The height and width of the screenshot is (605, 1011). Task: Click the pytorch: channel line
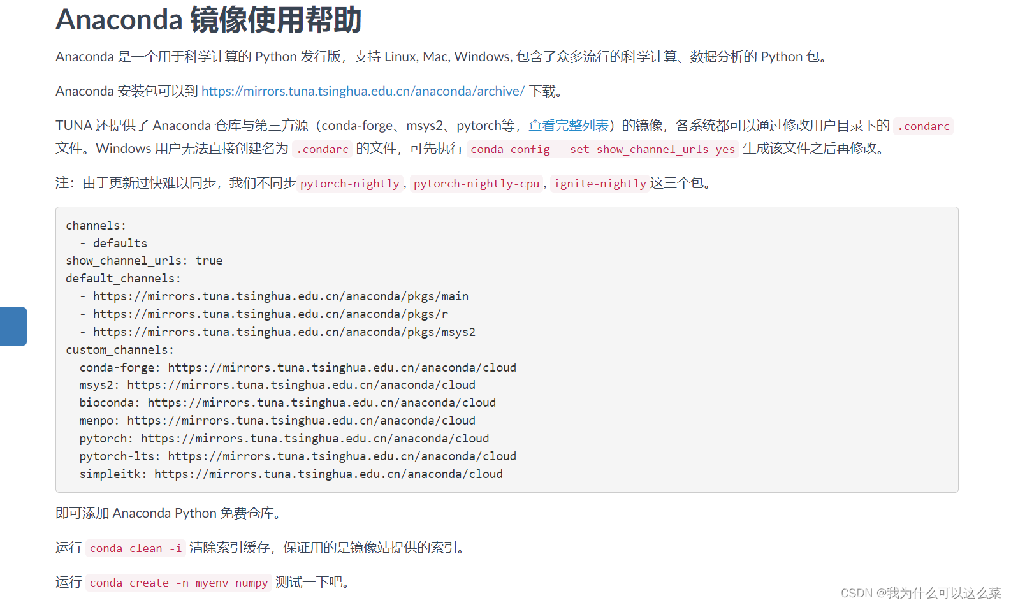click(284, 439)
